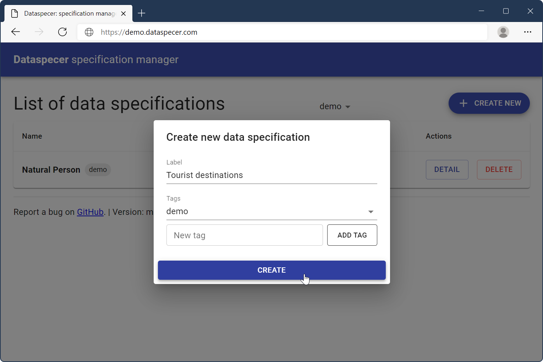Click the New tag input field
This screenshot has width=543, height=362.
[244, 235]
